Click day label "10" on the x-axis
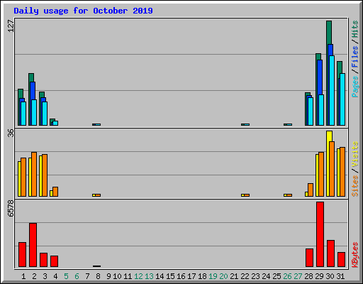The height and width of the screenshot is (284, 363). point(117,276)
